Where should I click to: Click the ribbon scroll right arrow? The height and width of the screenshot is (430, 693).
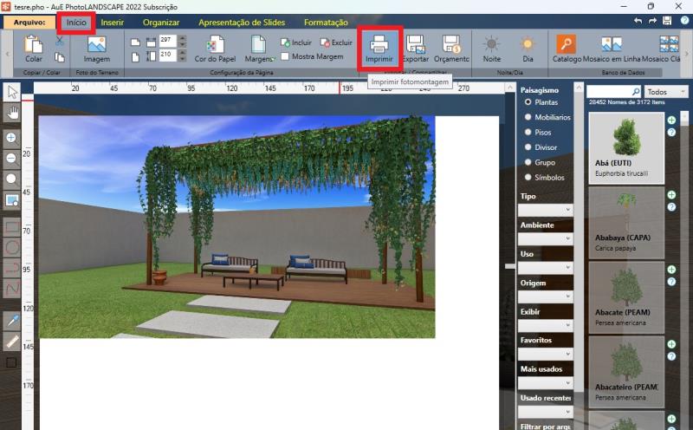coord(686,54)
